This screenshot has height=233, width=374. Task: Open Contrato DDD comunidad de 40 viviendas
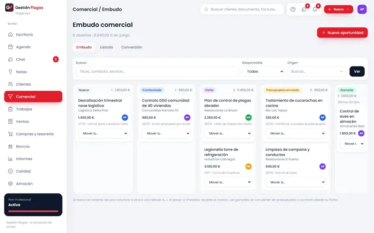[x=165, y=103]
